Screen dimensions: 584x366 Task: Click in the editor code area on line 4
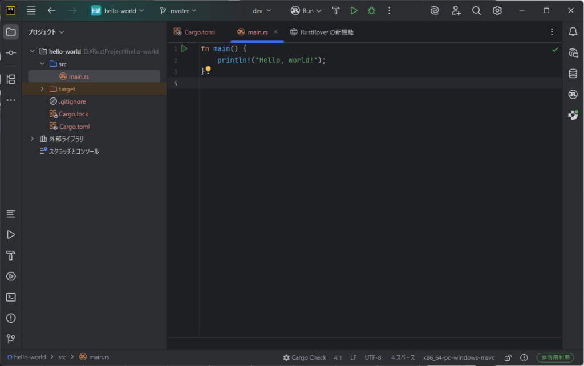point(380,83)
